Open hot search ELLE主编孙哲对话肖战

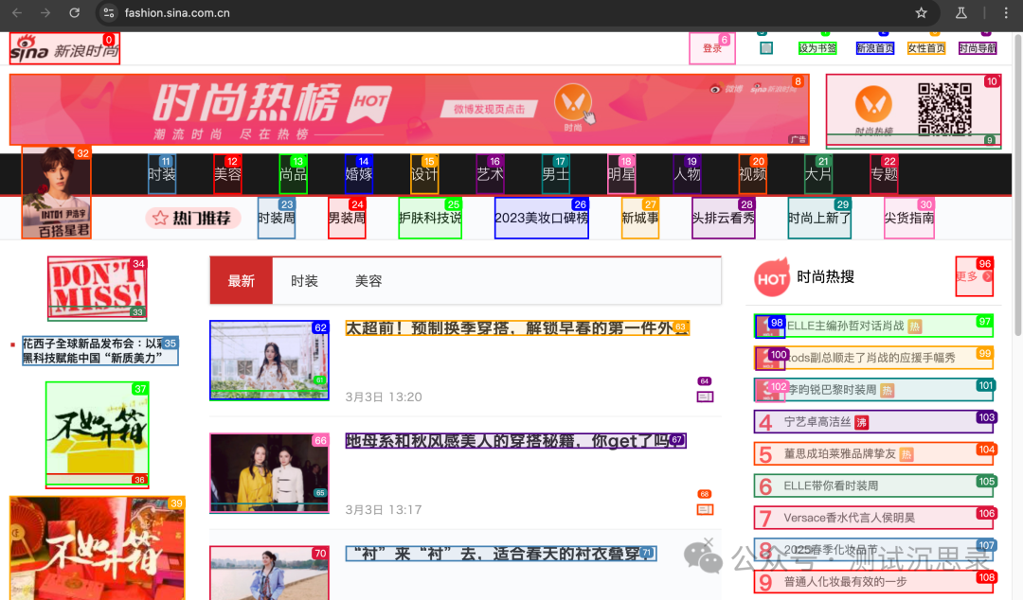tap(873, 326)
